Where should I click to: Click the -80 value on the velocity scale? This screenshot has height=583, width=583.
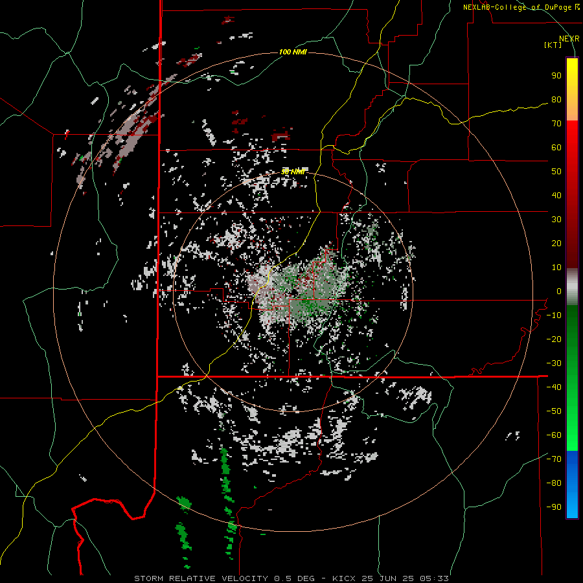point(554,483)
